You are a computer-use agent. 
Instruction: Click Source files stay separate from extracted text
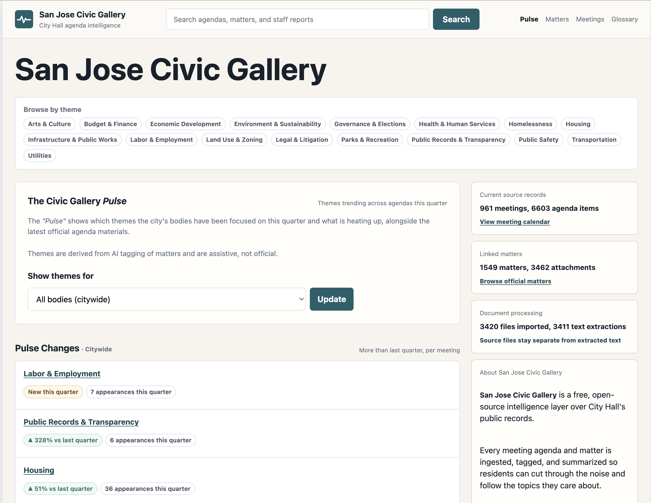[x=550, y=340]
